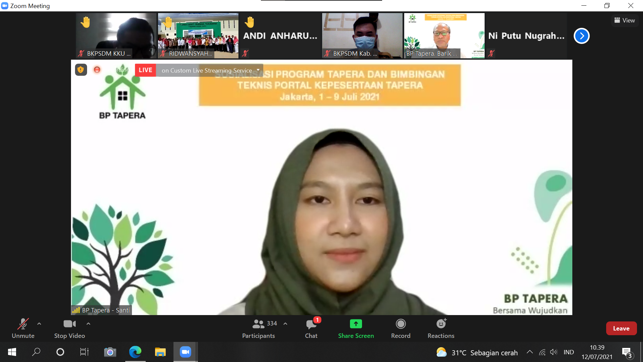The width and height of the screenshot is (643, 362).
Task: Select Ni Putu Nugraha's video tile
Action: 526,36
